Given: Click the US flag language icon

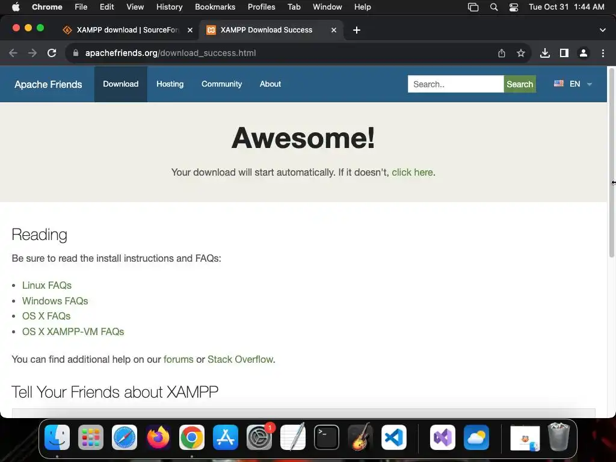Looking at the screenshot, I should click(x=559, y=83).
